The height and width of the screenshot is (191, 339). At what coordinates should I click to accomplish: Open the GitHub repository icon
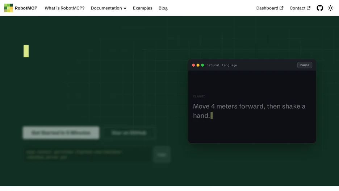tap(320, 8)
